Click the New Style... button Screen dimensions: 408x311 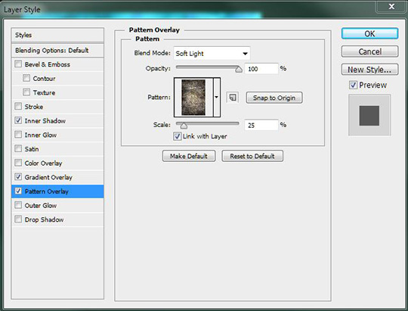pos(369,70)
